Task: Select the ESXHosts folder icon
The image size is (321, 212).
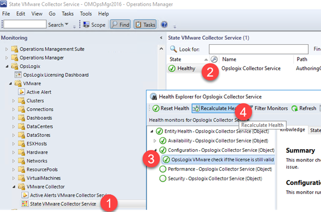Action: [x=21, y=143]
